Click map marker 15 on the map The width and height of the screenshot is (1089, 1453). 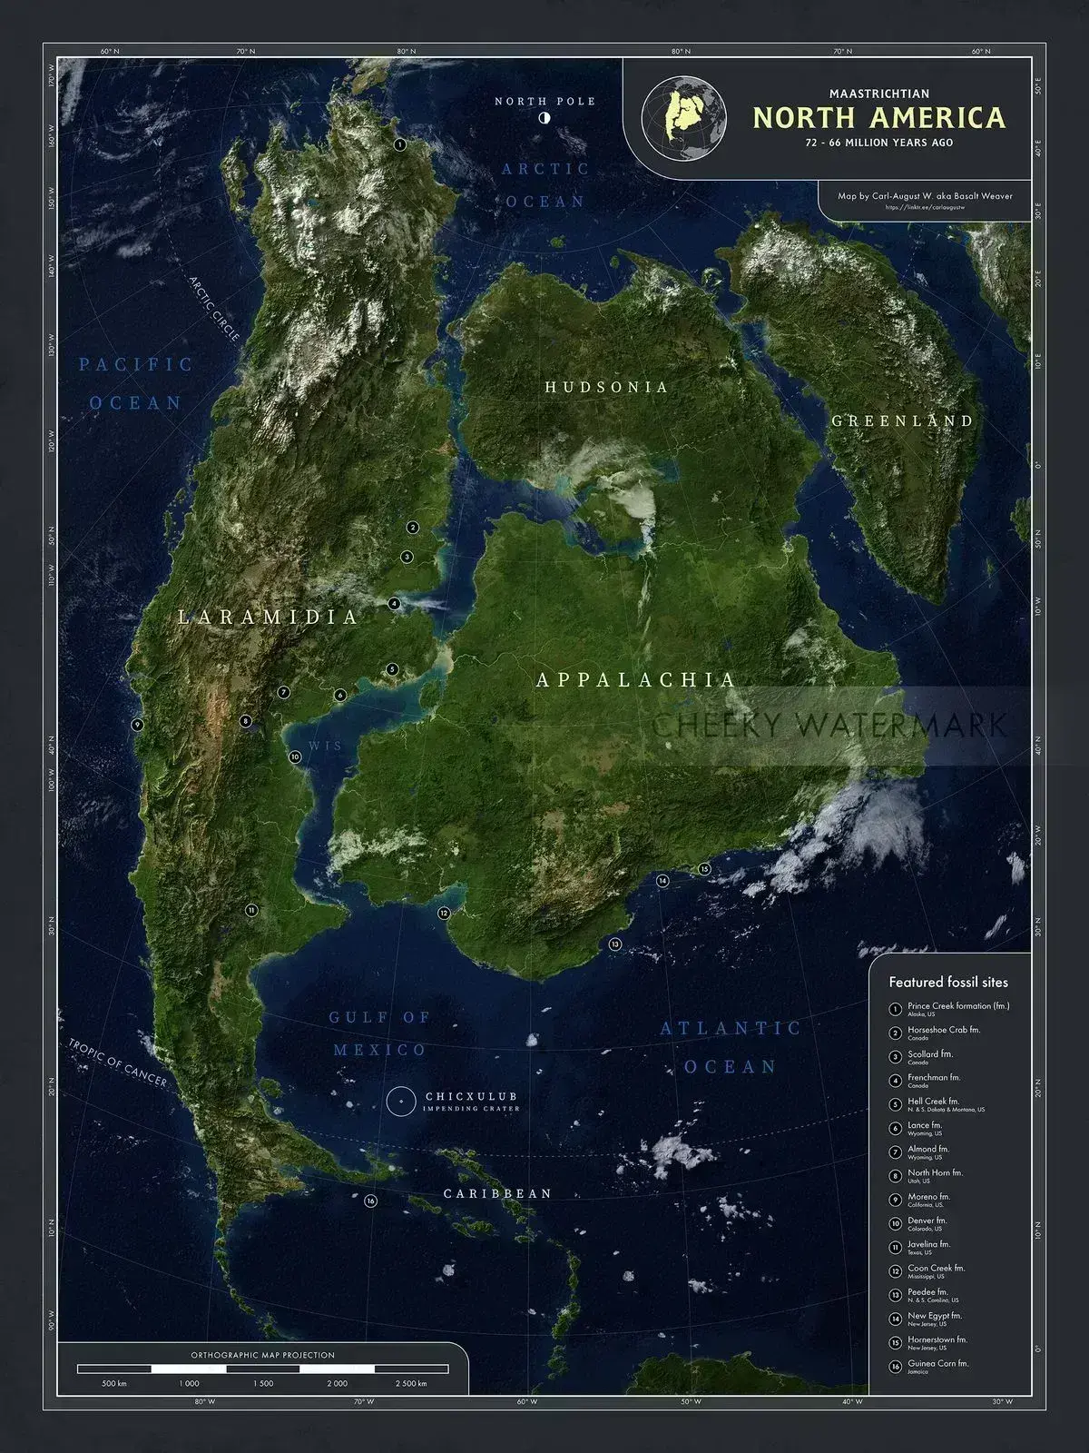point(704,869)
